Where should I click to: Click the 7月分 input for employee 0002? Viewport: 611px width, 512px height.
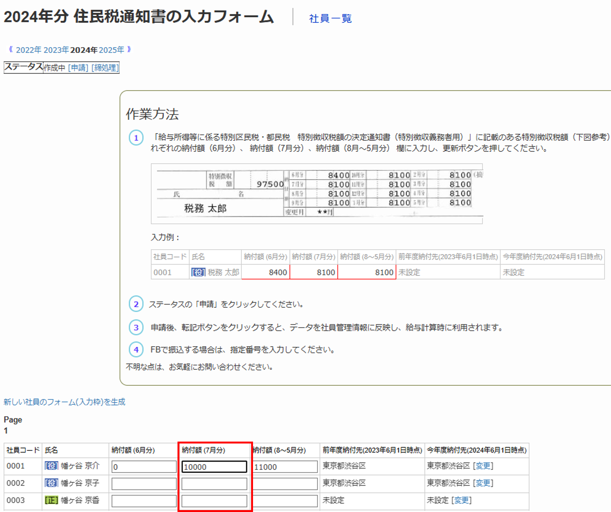pyautogui.click(x=214, y=484)
